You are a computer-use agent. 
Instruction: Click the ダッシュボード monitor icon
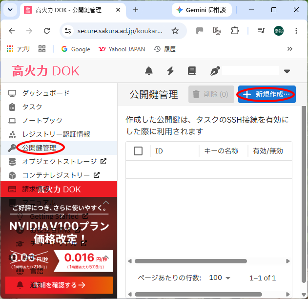12,93
